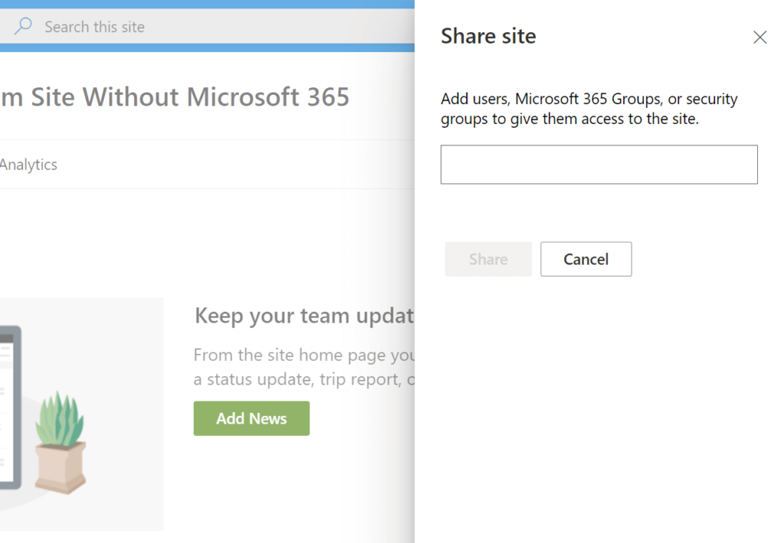Click the add users input field

point(599,165)
